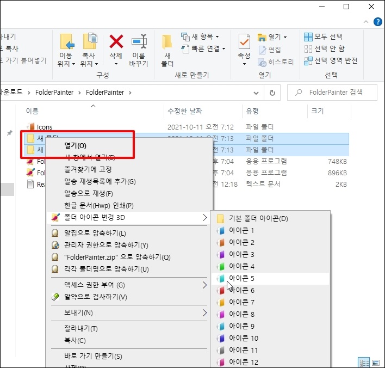This screenshot has width=385, height=368.
Task: Click the red X Delete (삭제) icon
Action: coord(116,41)
